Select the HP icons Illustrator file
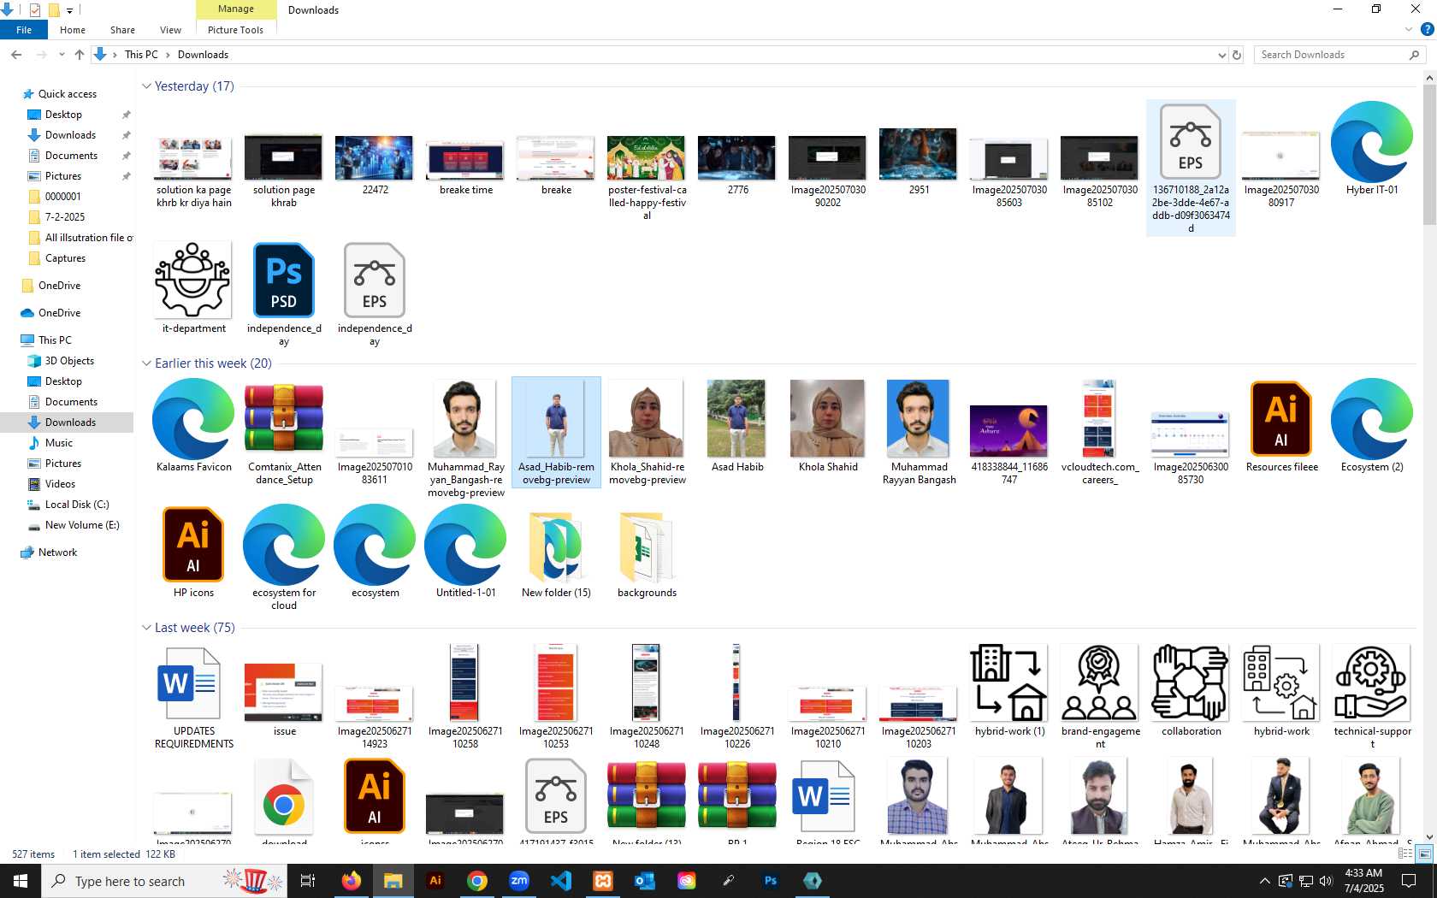1437x898 pixels. click(x=193, y=544)
